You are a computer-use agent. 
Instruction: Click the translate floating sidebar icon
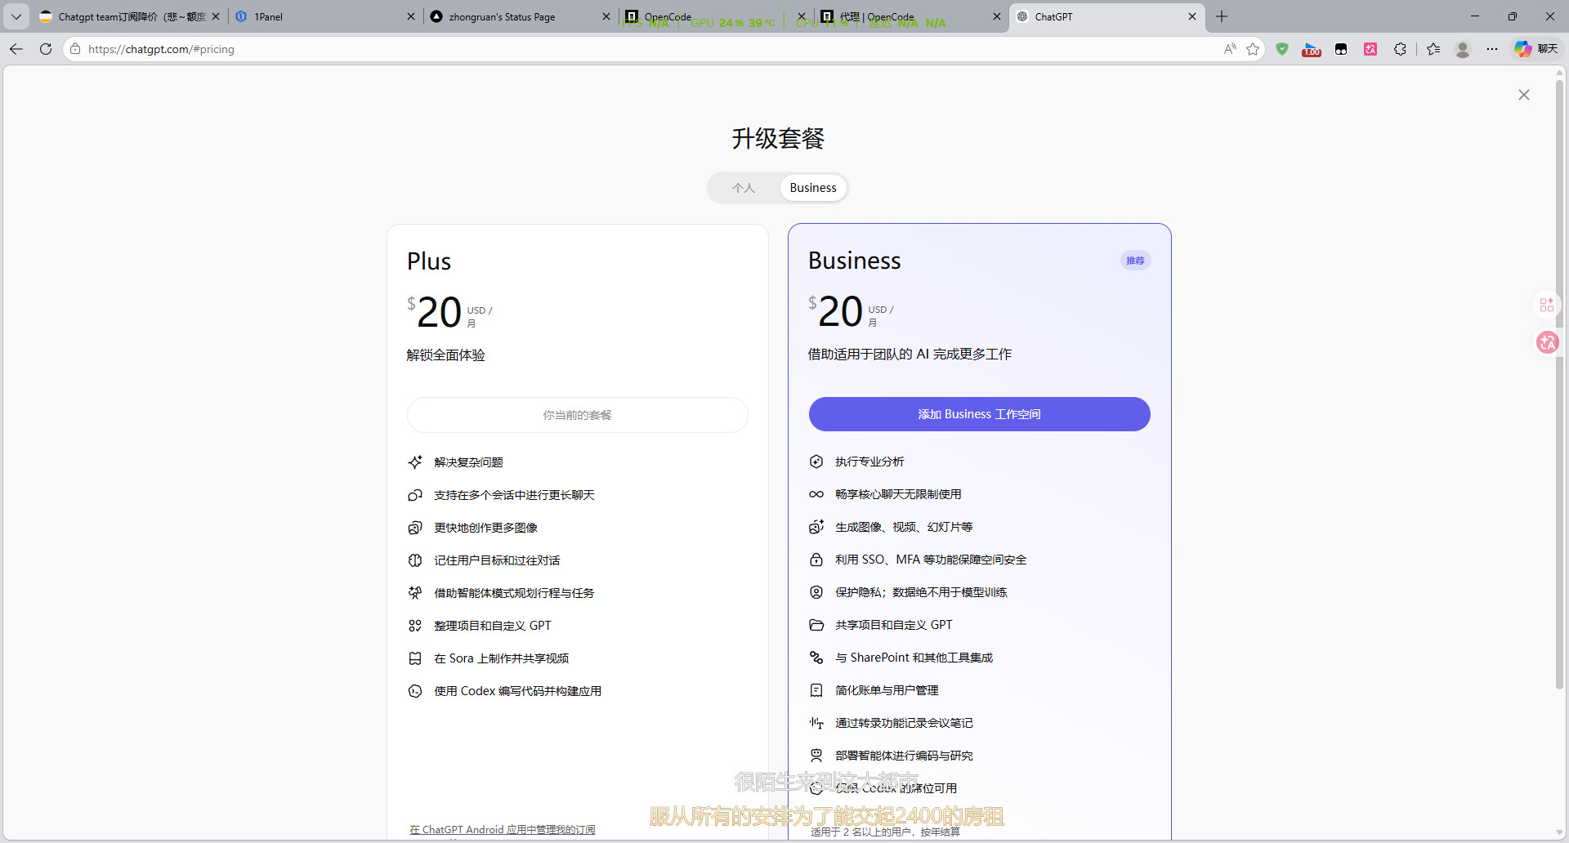tap(1547, 342)
